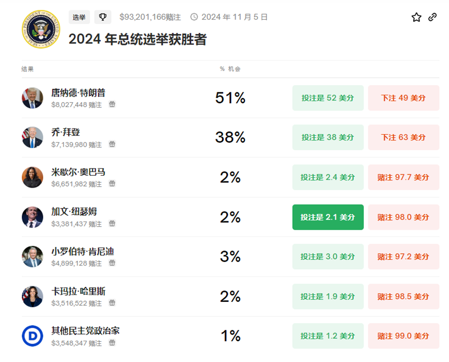The height and width of the screenshot is (362, 449).
Task: Click the 小罗伯特·肯尼迪 outcome name
Action: point(83,252)
